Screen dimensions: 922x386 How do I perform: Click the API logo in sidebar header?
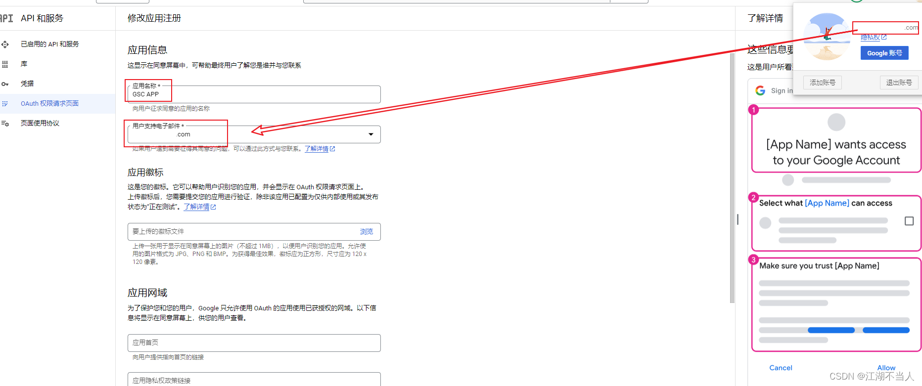(6, 18)
